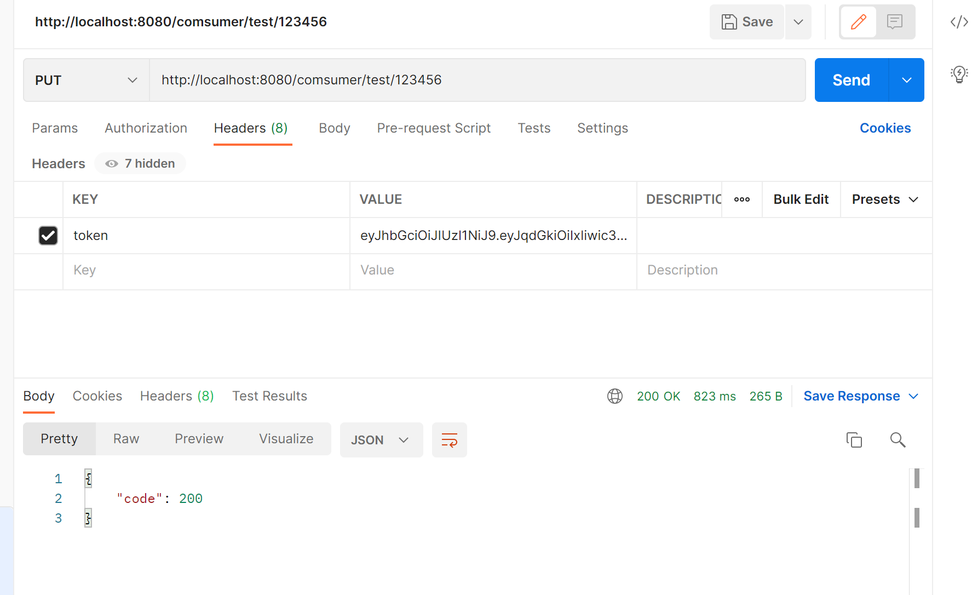Screen dimensions: 972x595
Task: Open the three-dot menu in headers table
Action: click(x=741, y=199)
